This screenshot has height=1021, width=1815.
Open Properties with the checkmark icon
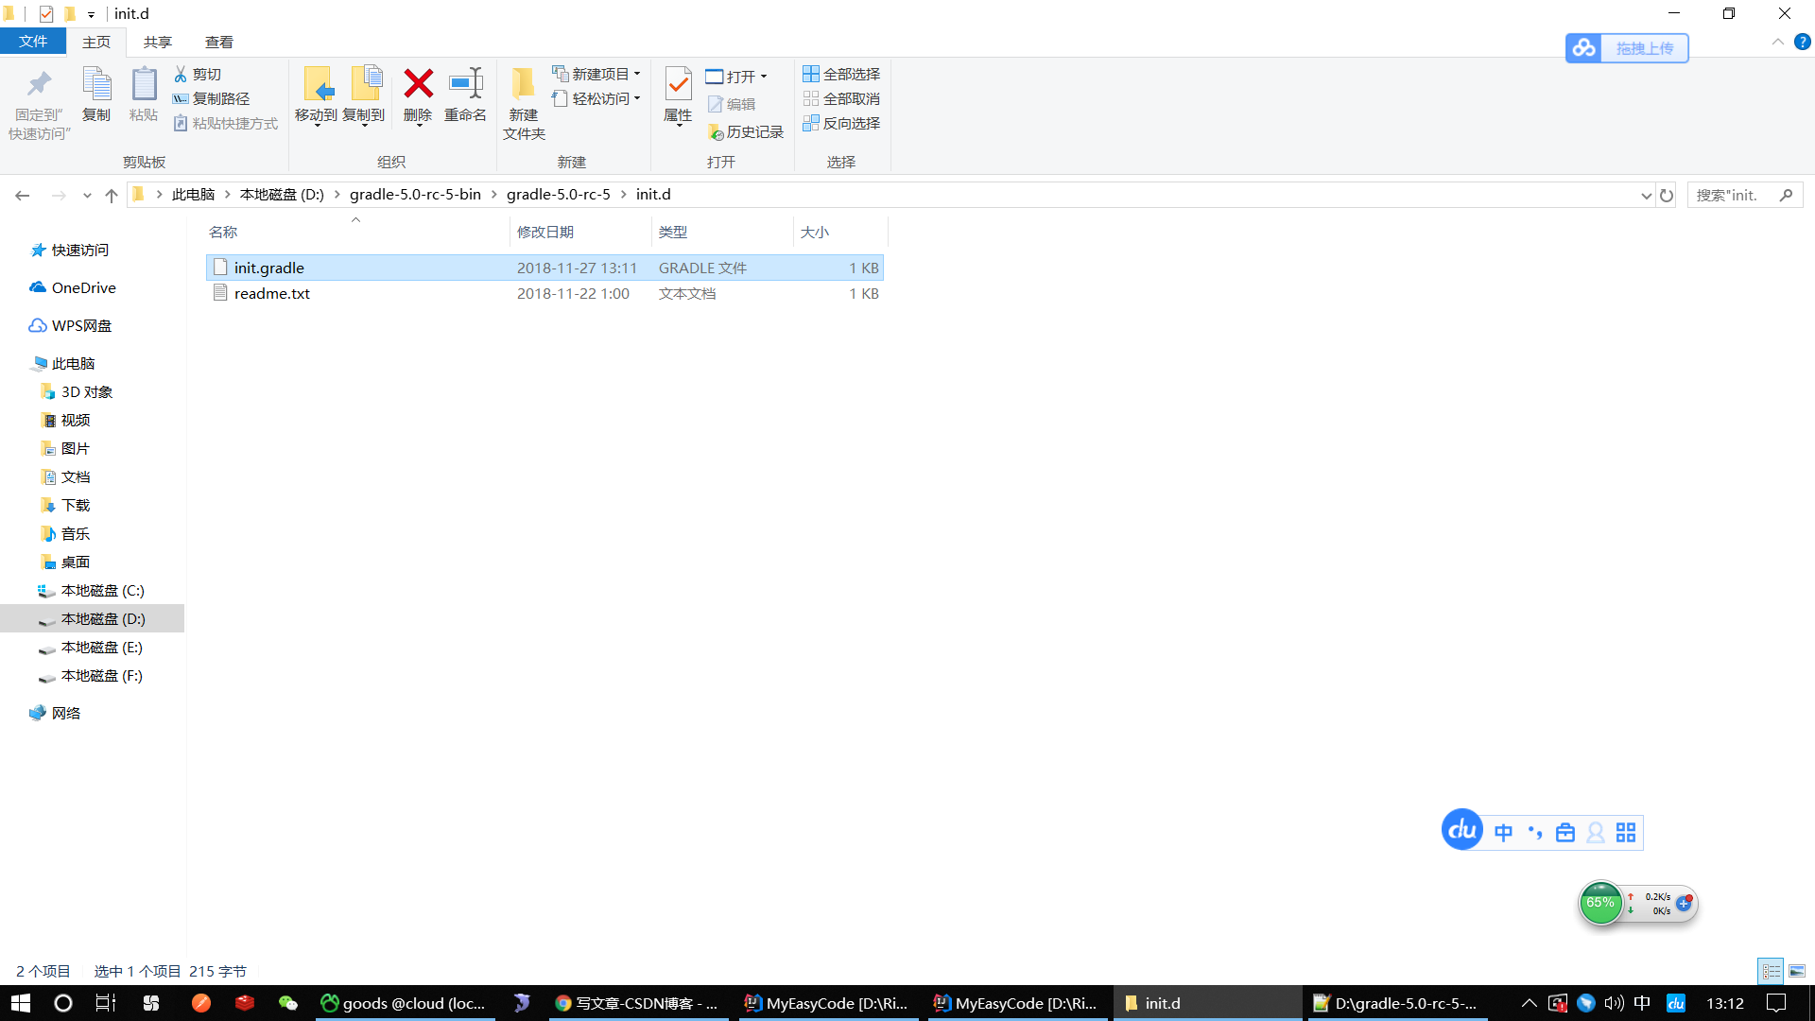point(678,85)
